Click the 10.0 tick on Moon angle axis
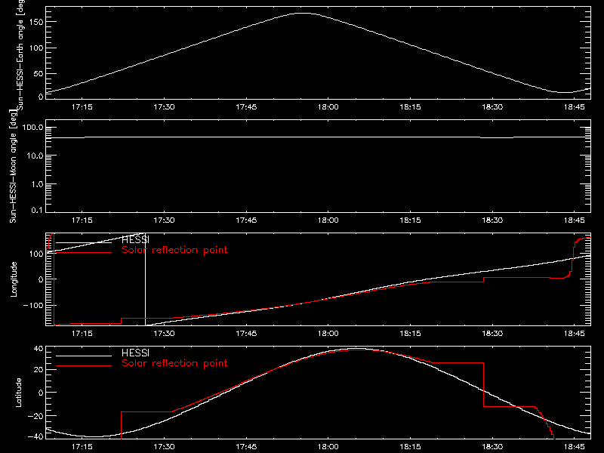The width and height of the screenshot is (604, 453). click(35, 156)
